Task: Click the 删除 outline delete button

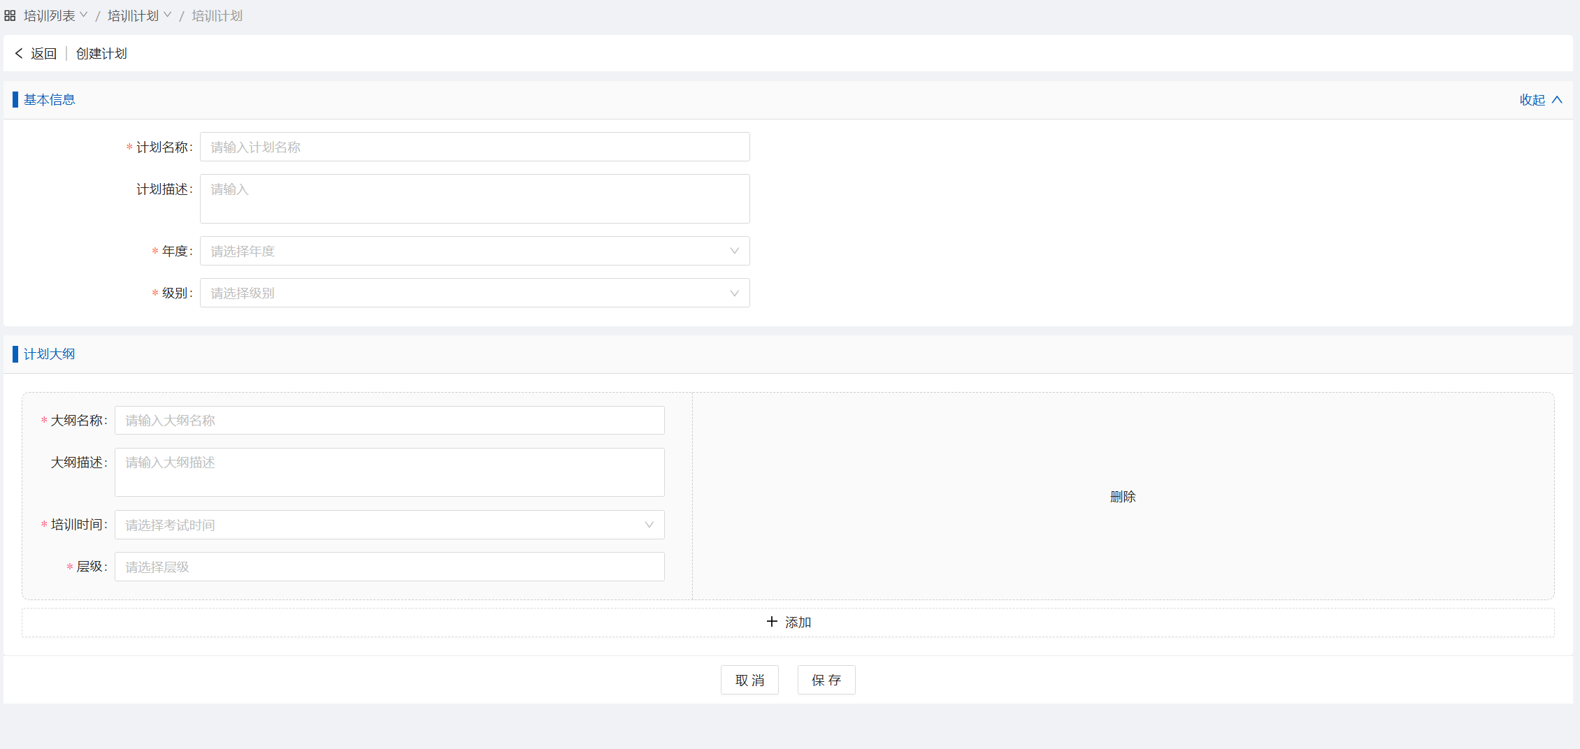Action: coord(1123,497)
